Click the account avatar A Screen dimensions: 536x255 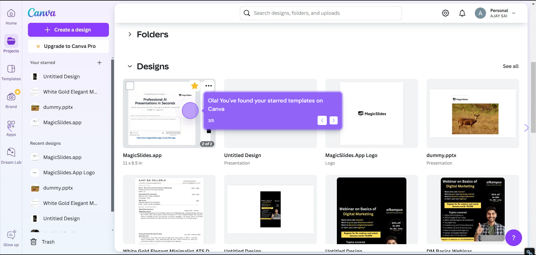(x=480, y=13)
